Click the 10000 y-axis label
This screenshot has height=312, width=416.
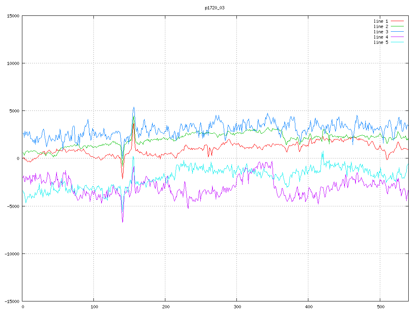pos(13,63)
